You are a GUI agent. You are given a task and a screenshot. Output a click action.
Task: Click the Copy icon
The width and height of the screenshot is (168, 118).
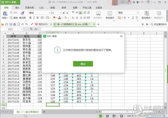[x=11, y=18]
